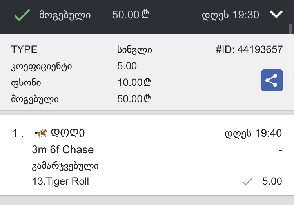Viewport: 294px width, 205px height.
Task: Click the horse racing sport icon
Action: [41, 133]
